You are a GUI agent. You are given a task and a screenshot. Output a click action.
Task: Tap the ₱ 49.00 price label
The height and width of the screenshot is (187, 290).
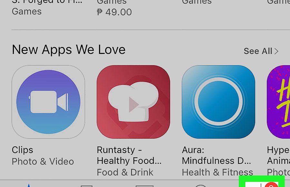click(114, 12)
